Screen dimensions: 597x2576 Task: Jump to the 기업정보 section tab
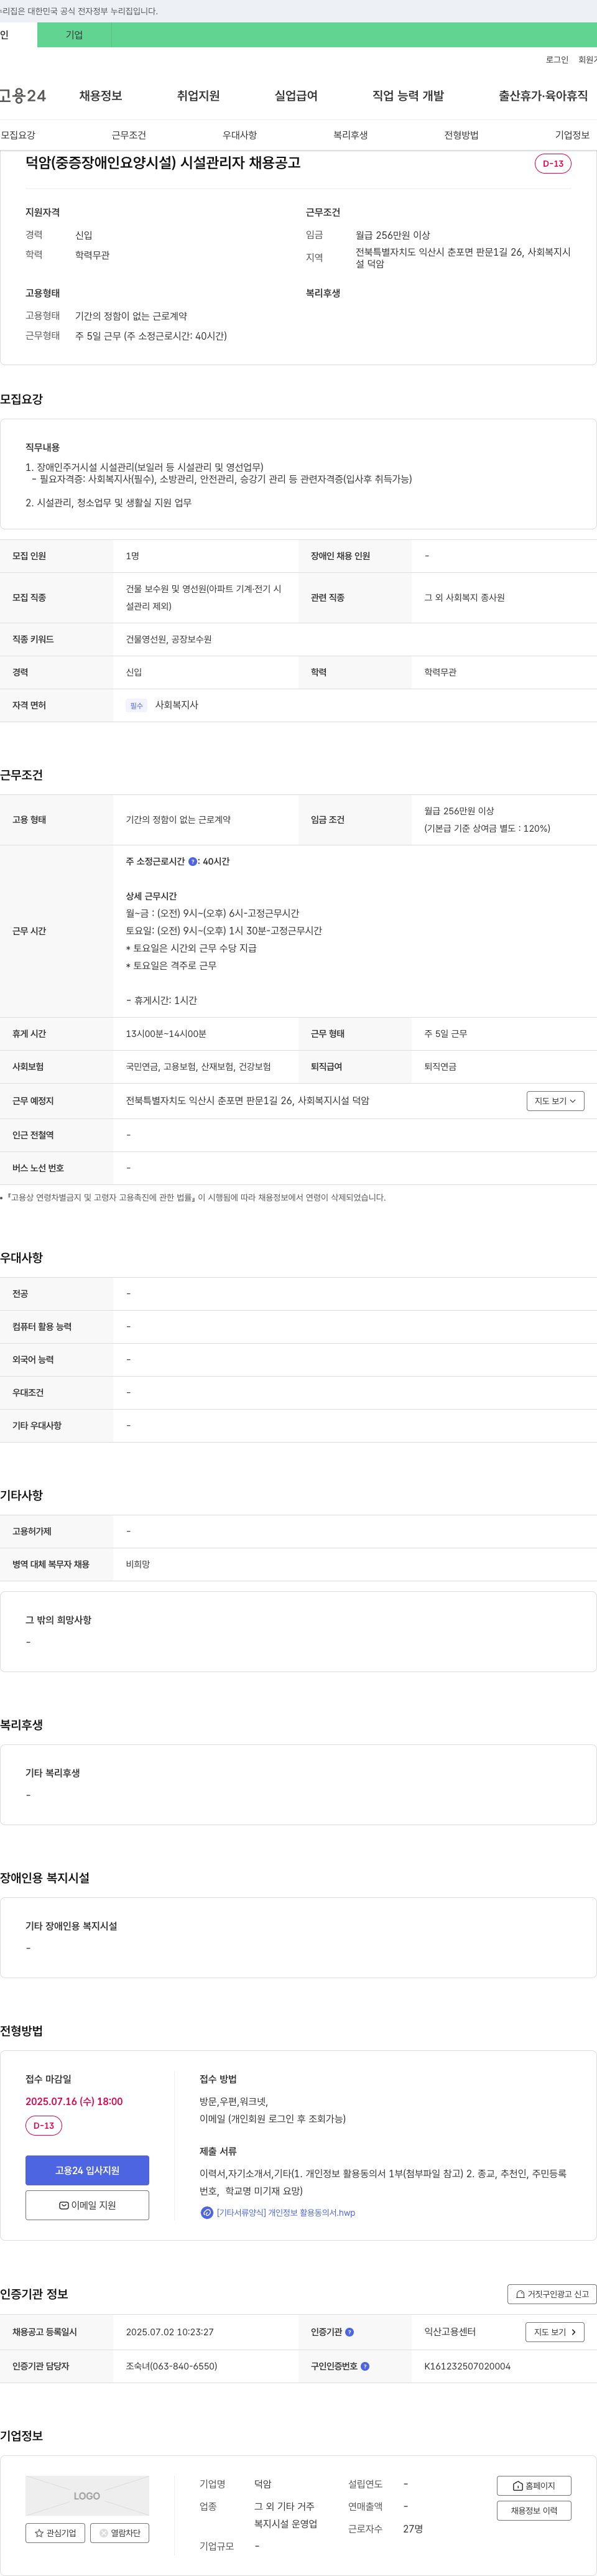tap(572, 135)
